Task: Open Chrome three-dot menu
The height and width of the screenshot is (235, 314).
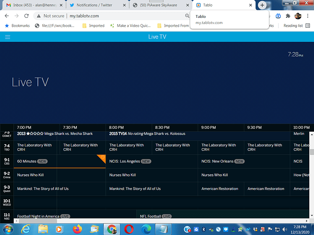Action: (x=307, y=16)
